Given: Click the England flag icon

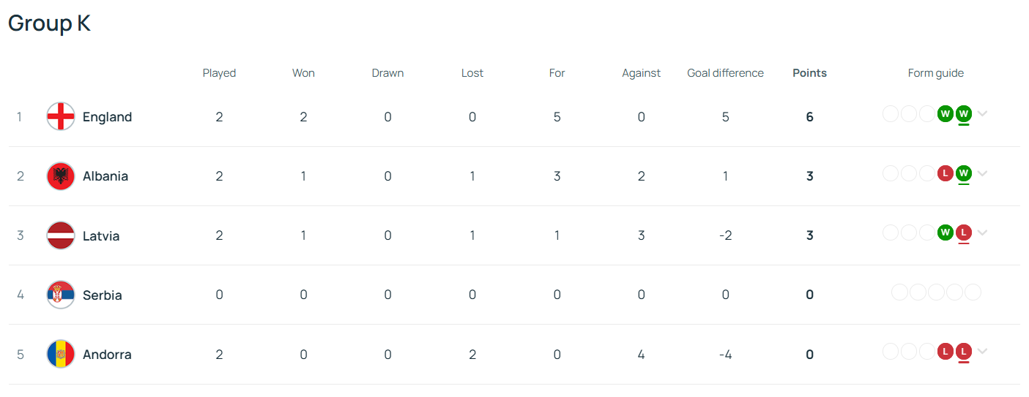Looking at the screenshot, I should (x=60, y=117).
